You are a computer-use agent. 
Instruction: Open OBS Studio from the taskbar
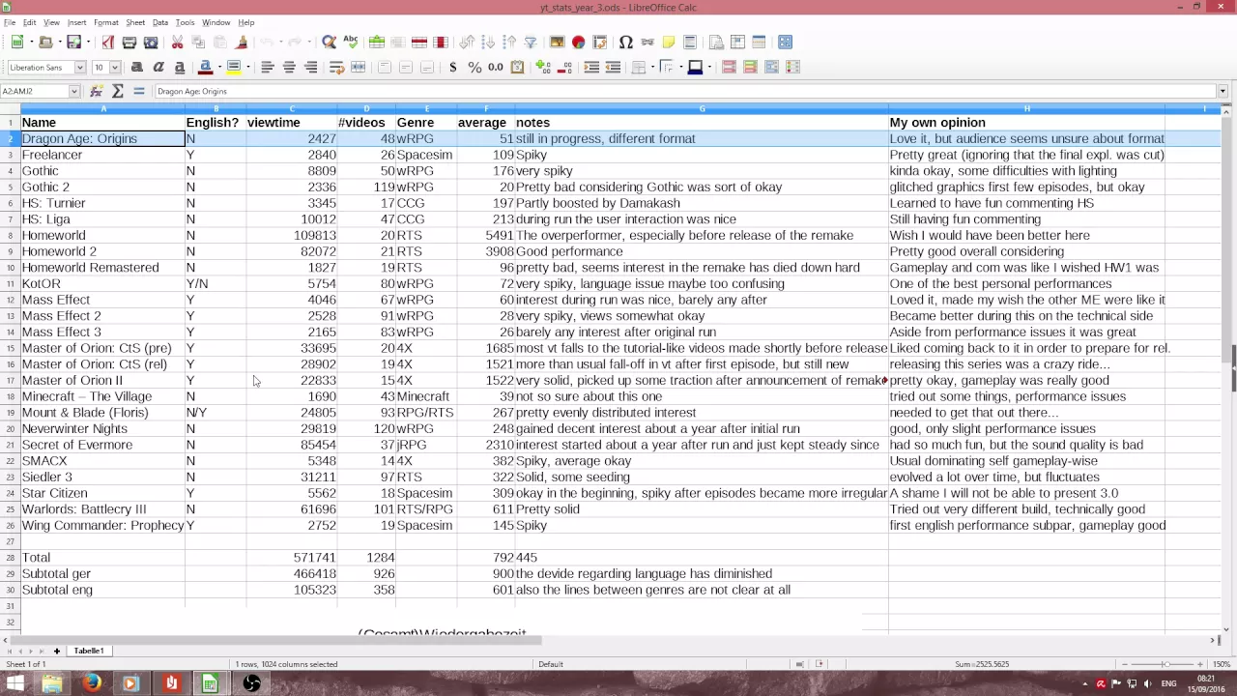[x=251, y=684]
